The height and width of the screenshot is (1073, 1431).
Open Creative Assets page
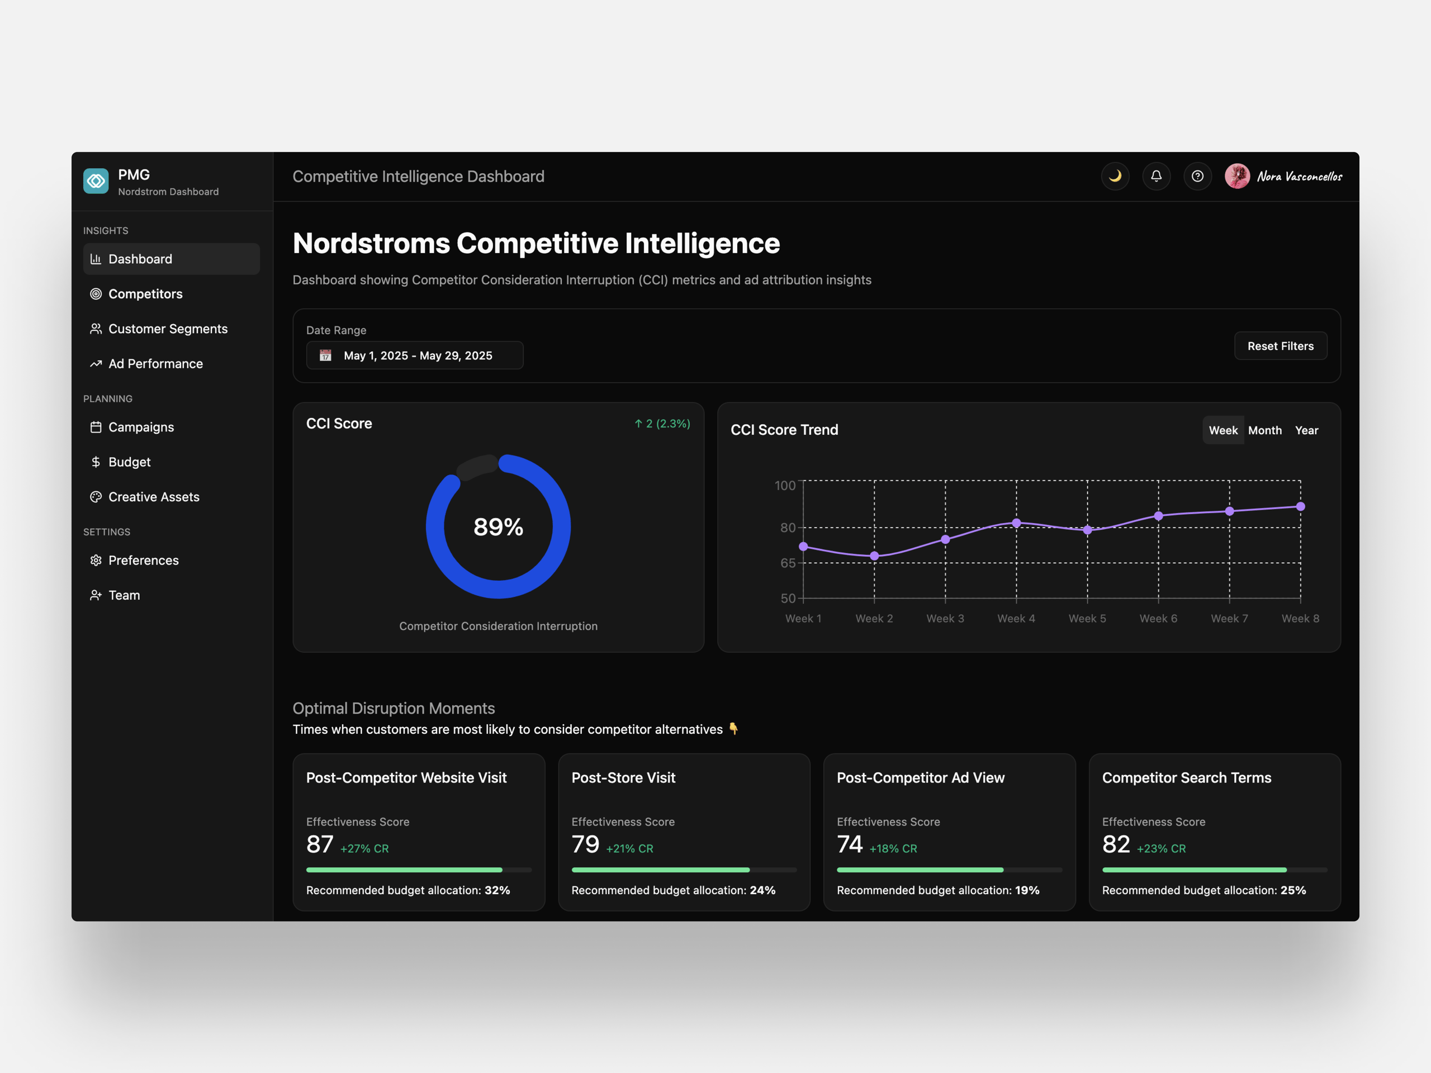172,497
